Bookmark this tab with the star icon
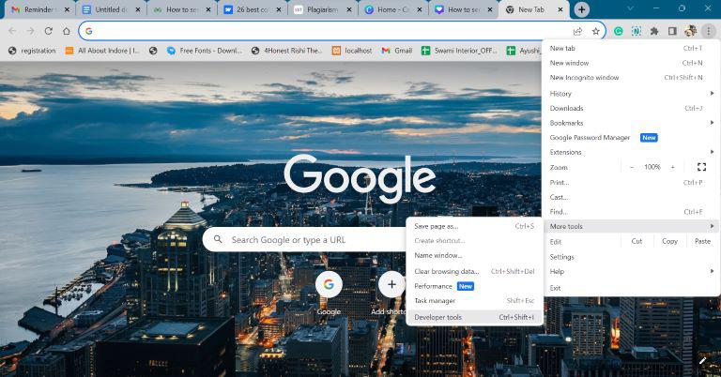 596,31
